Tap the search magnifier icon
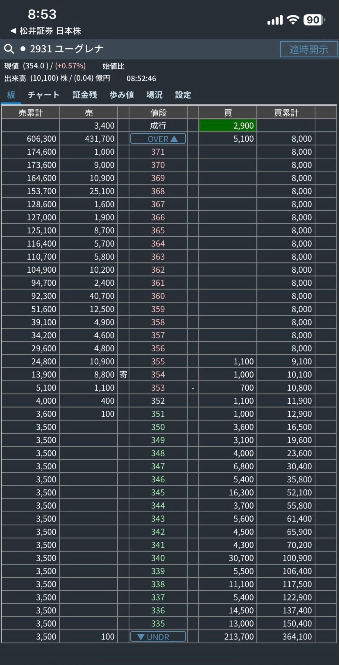Viewport: 339px width, 665px height. pos(9,49)
